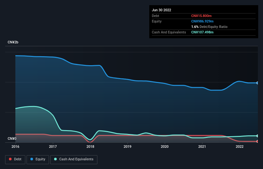The width and height of the screenshot is (263, 169).
Task: Click the 2019 x-axis label
Action: (x=127, y=147)
